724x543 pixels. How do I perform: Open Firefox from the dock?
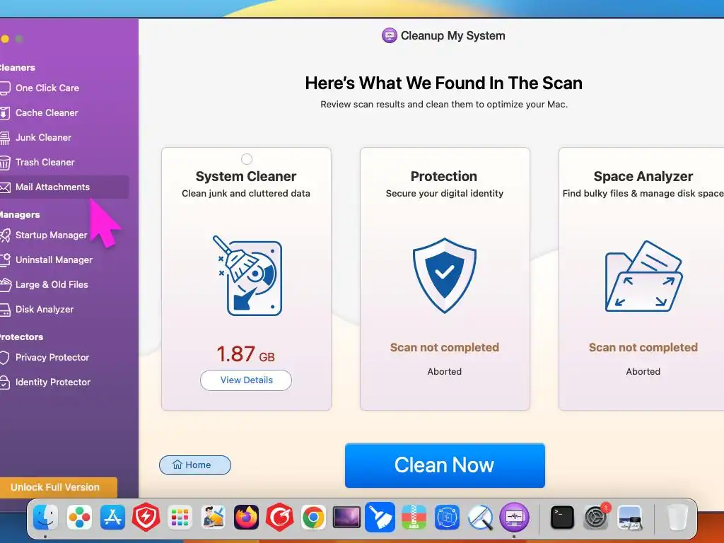click(246, 517)
